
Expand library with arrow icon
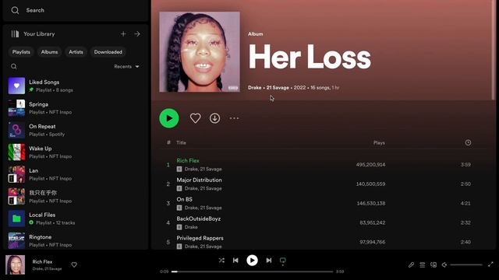pos(137,33)
